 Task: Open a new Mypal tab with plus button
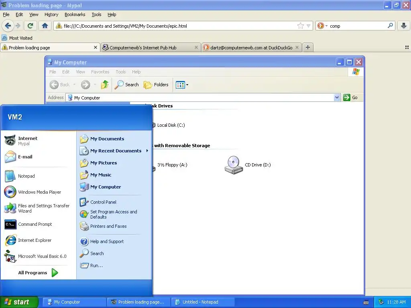[x=308, y=47]
